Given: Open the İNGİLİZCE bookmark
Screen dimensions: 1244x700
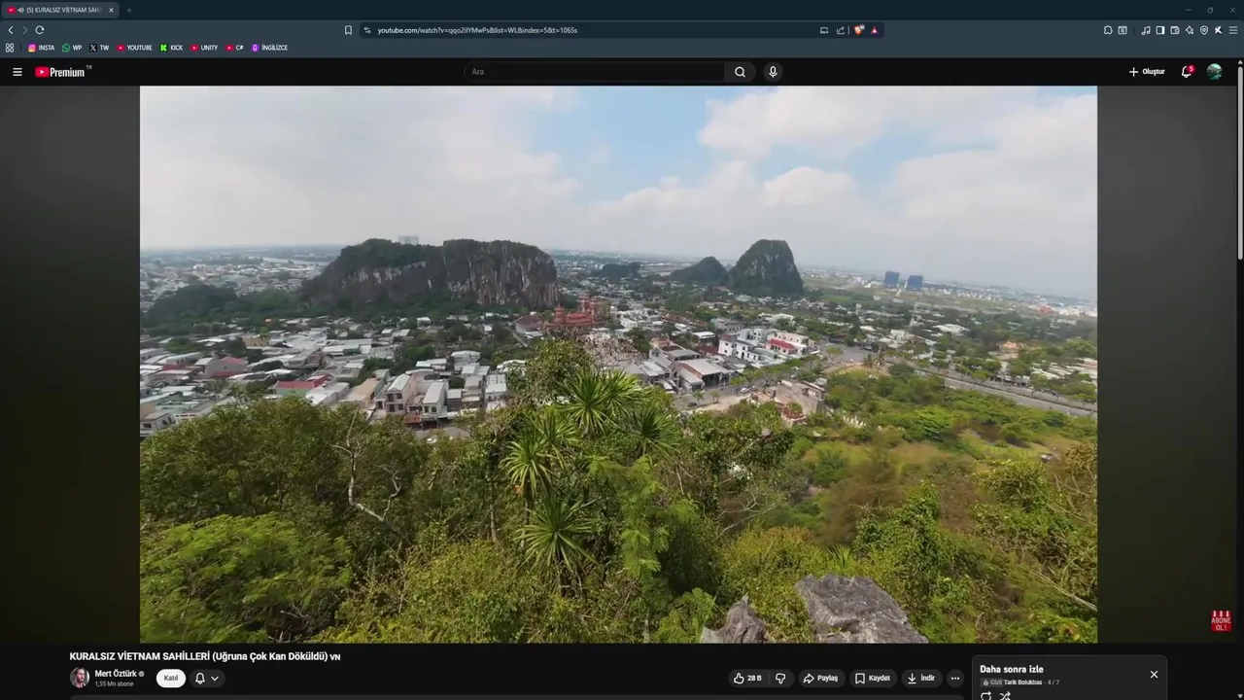Looking at the screenshot, I should 269,48.
